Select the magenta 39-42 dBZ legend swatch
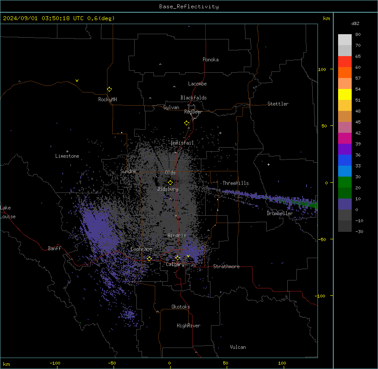378x369 pixels. [x=345, y=138]
